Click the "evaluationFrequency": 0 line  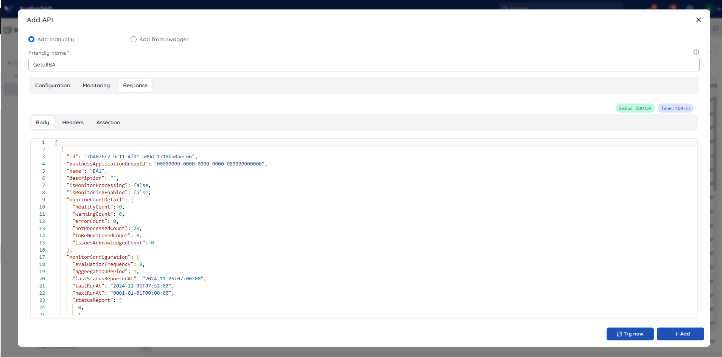(109, 264)
